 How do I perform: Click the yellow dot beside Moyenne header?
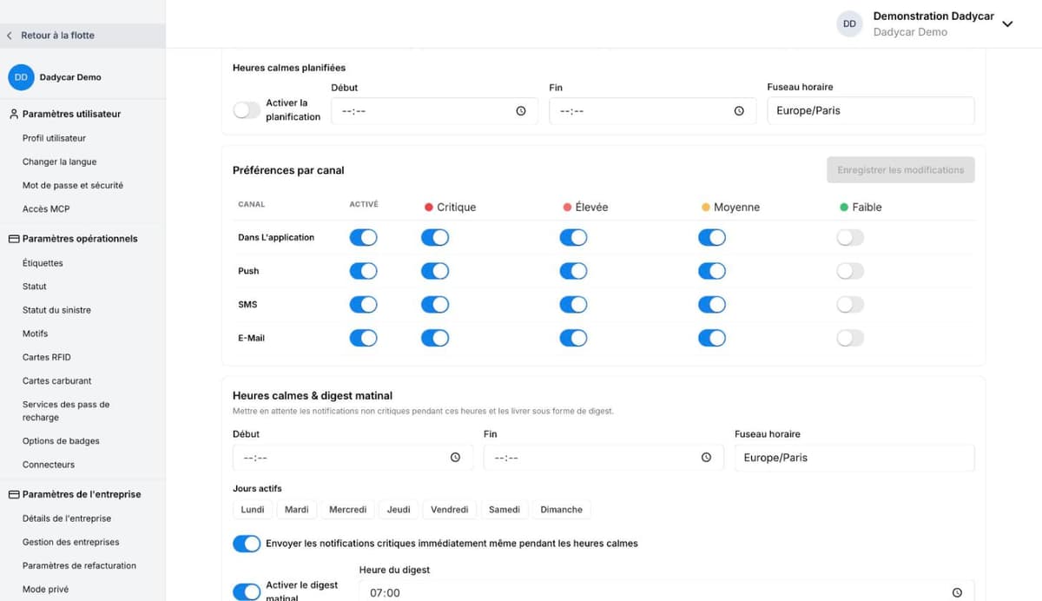pos(705,208)
